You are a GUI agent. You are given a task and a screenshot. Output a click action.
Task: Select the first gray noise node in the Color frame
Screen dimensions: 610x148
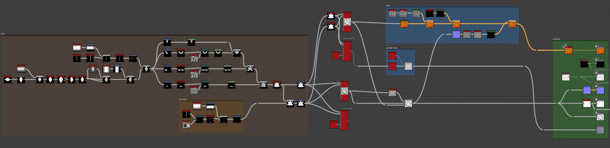[x=392, y=13]
